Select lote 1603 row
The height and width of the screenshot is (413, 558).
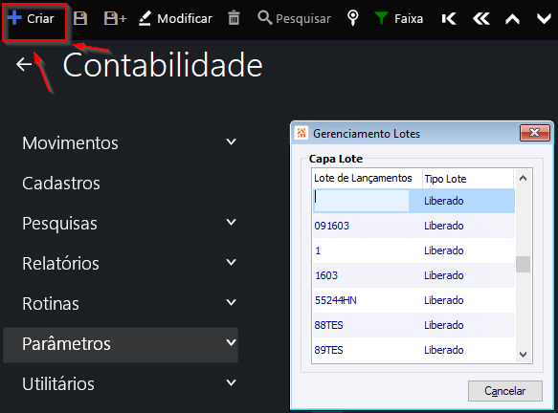tap(413, 275)
